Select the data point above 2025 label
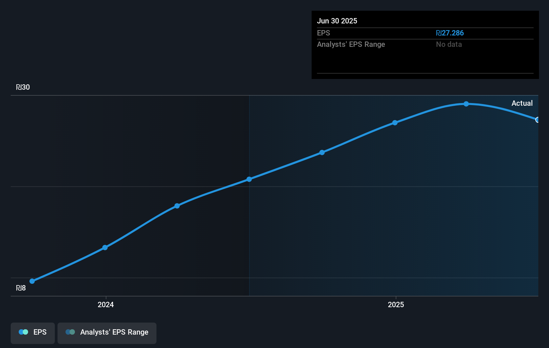Viewport: 549px width, 348px height. pos(395,122)
